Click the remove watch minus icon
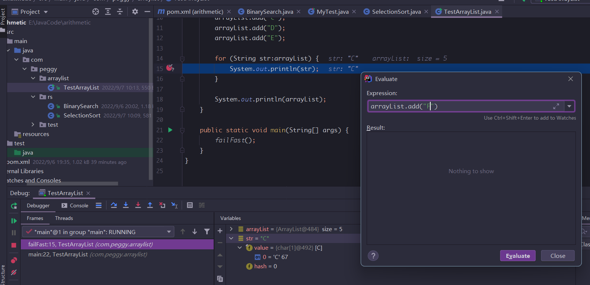 point(220,243)
